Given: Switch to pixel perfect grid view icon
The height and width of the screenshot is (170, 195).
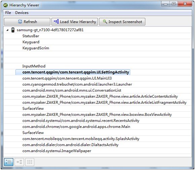Looking at the screenshot, I should (30, 162).
